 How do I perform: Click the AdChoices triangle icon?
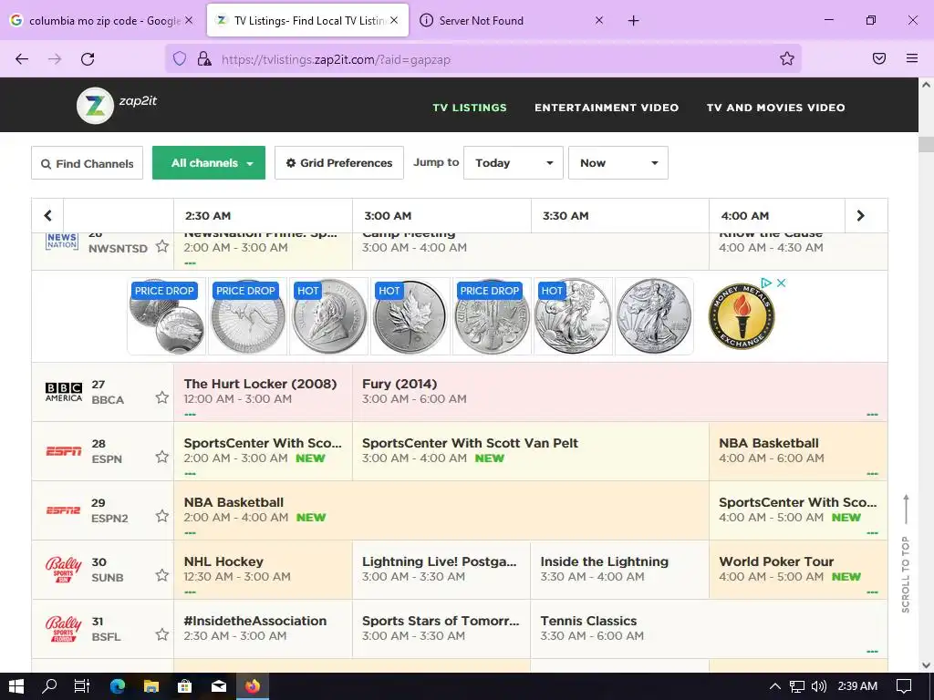pos(766,283)
